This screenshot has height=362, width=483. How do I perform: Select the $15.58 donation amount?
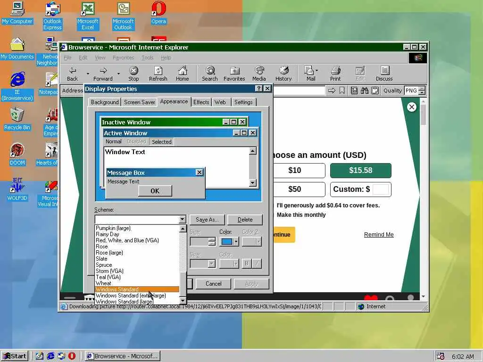361,171
